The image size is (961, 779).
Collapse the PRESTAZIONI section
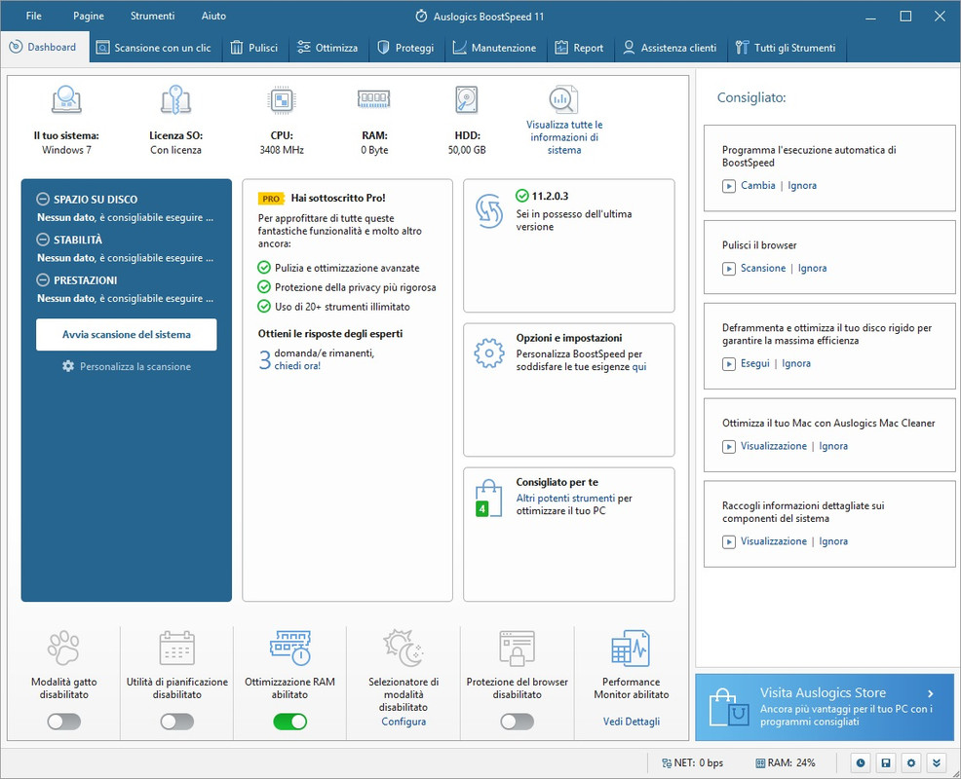pos(43,279)
